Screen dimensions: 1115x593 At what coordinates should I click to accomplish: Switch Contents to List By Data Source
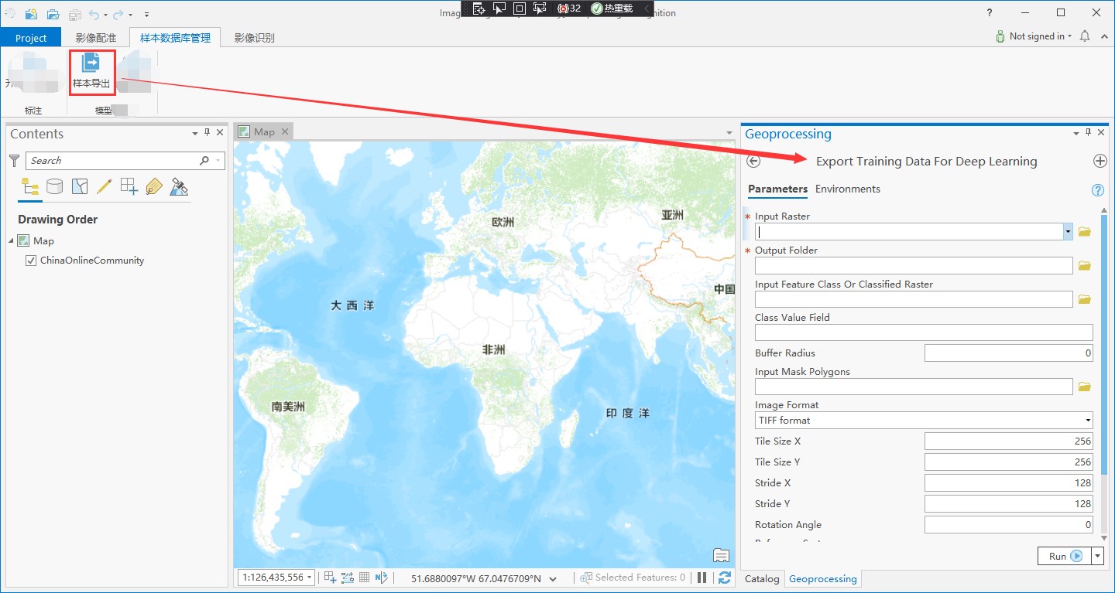pos(55,186)
